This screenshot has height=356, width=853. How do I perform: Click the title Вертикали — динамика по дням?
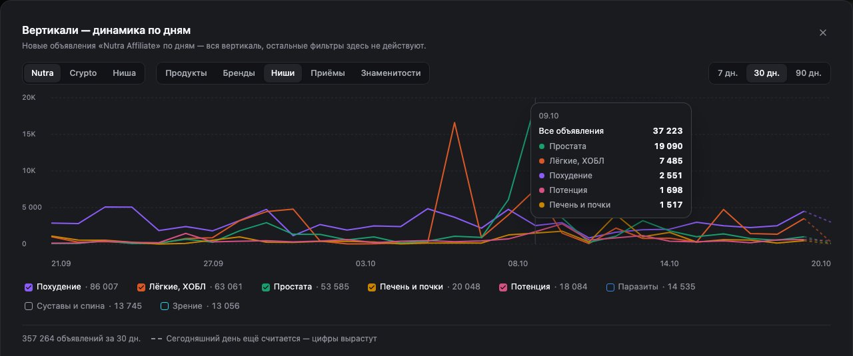coord(107,31)
